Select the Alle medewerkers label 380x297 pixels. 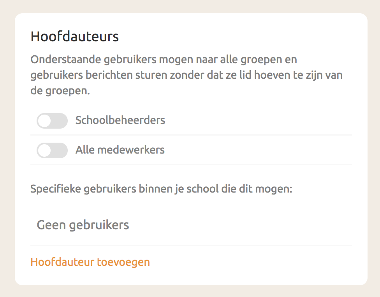point(120,150)
